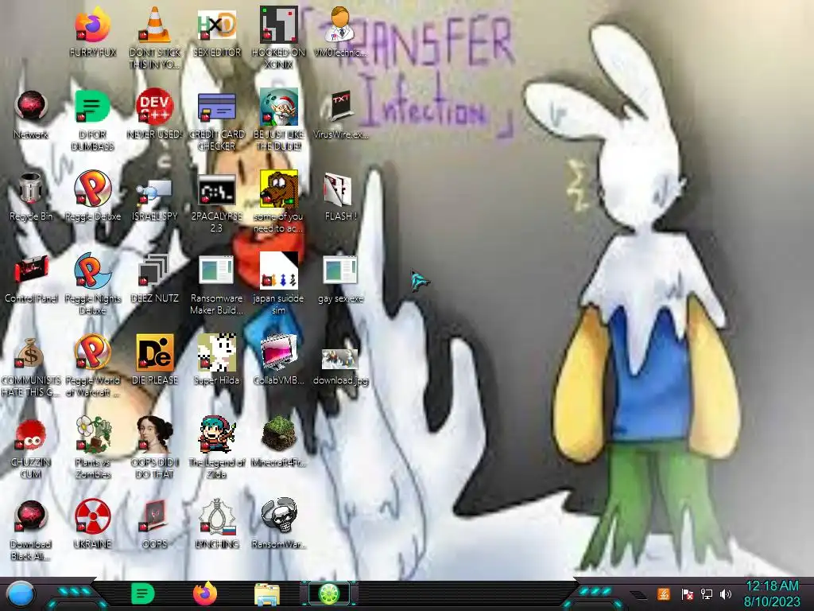Open the VirusWire.exe text file icon
Image resolution: width=814 pixels, height=611 pixels.
pos(340,107)
